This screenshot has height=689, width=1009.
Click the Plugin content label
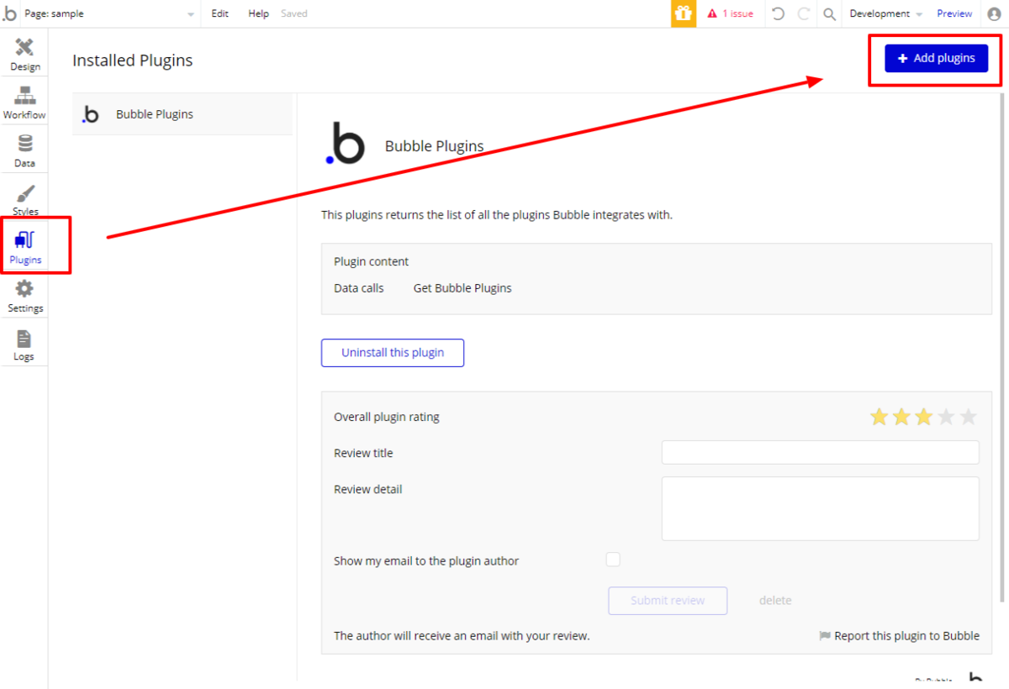point(372,261)
